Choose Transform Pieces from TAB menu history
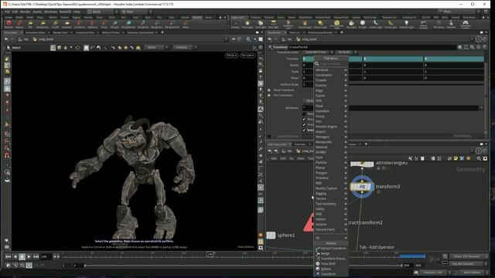Viewport: 495px width, 278px height. [332, 259]
